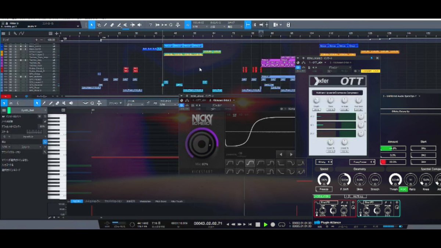This screenshot has height=248, width=441.
Task: Open the After Touch tab below piano roll
Action: (x=176, y=201)
